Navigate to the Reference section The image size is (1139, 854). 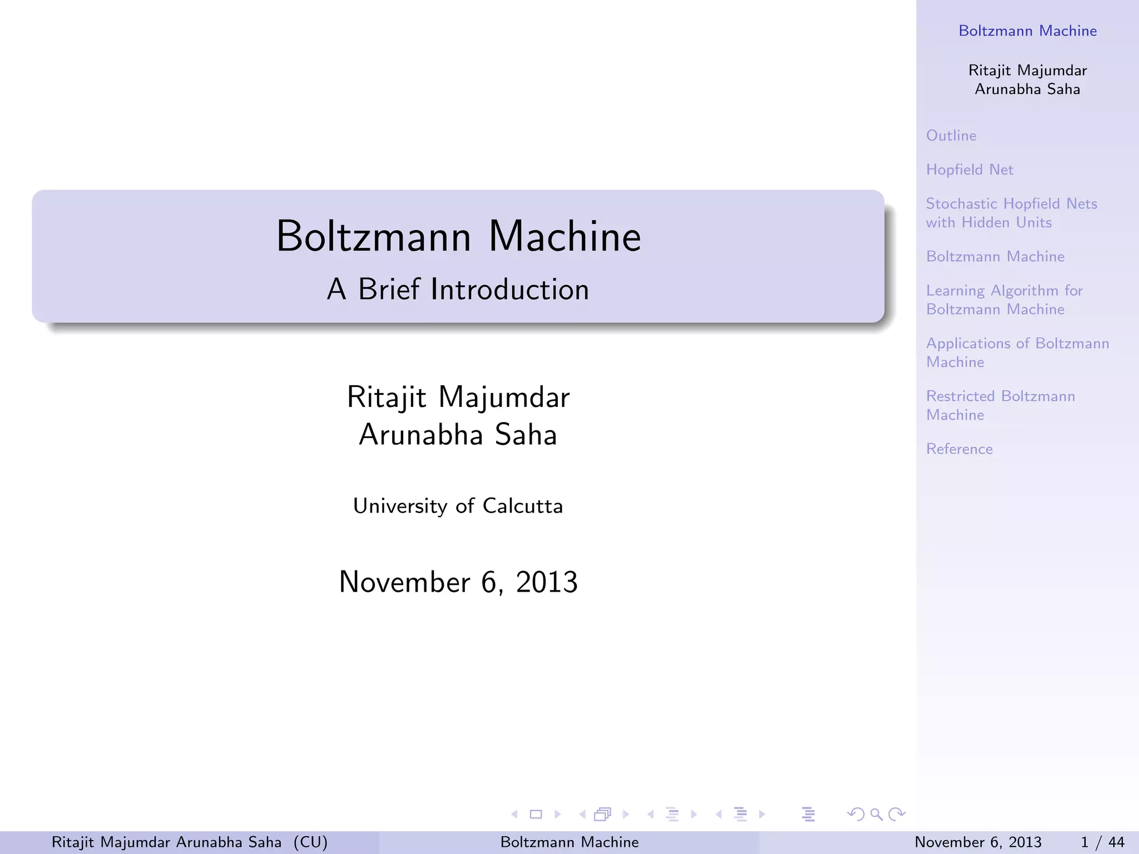coord(959,449)
